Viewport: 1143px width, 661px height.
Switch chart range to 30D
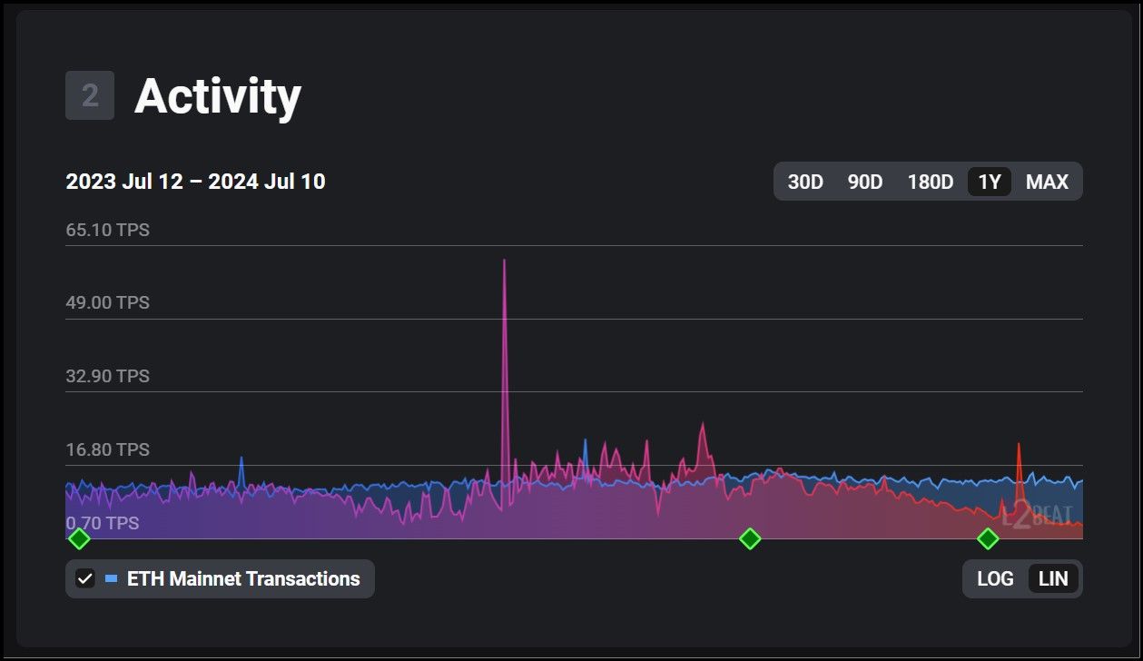[x=804, y=182]
